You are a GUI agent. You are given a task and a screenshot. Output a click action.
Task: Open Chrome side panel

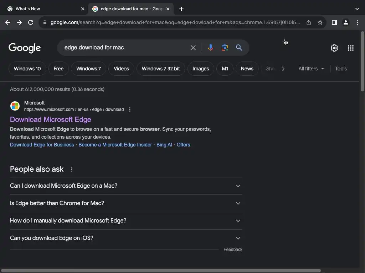[334, 22]
